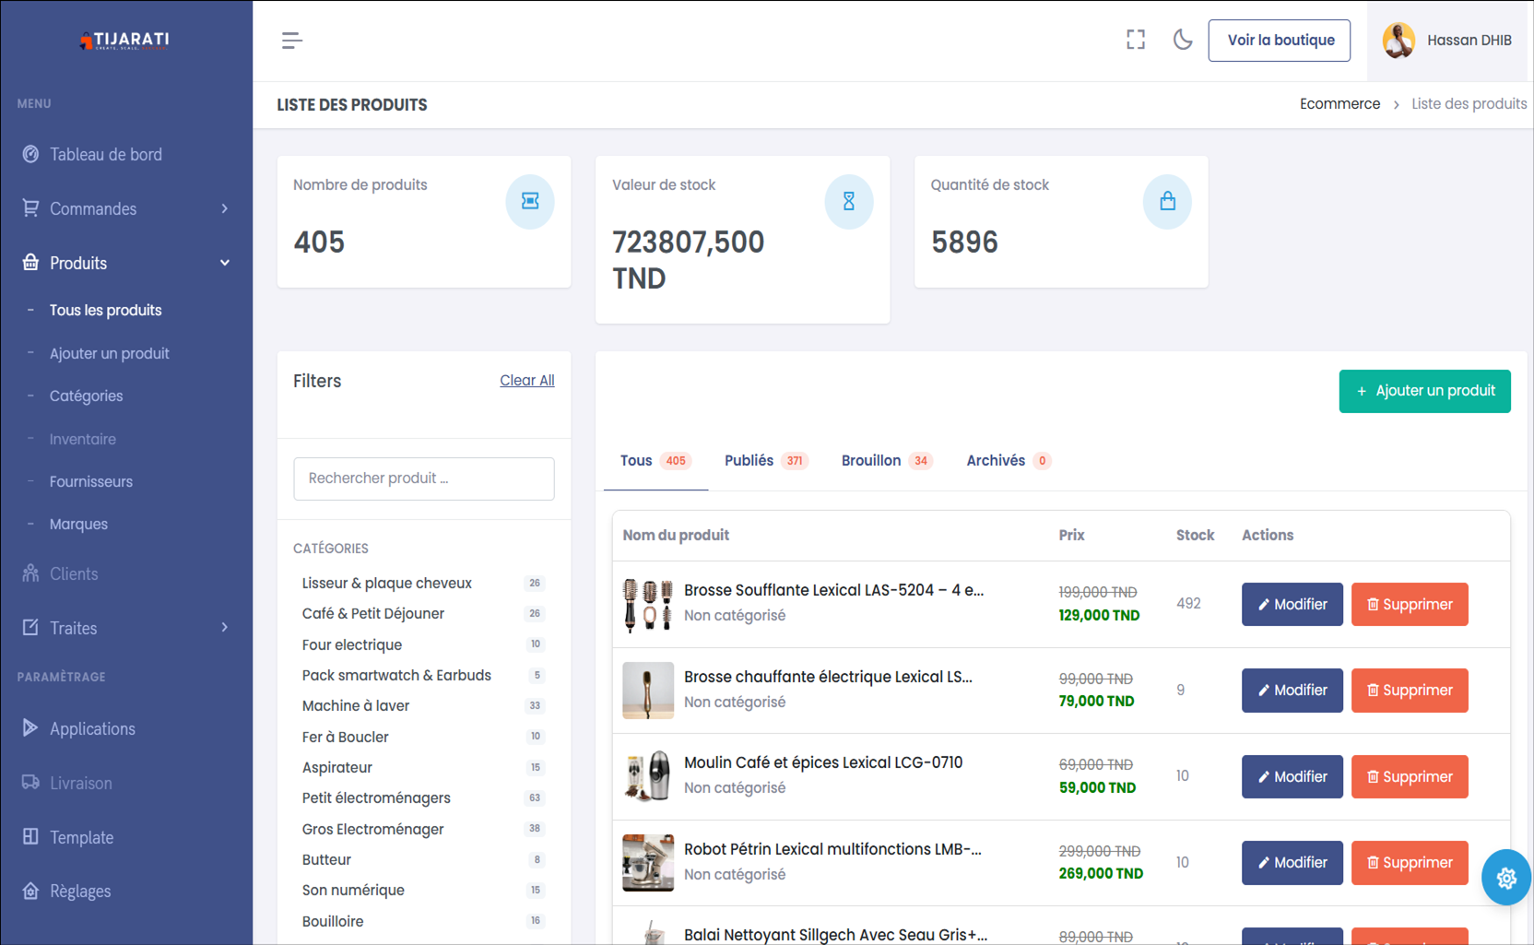Delete the Brosse Soufflante Lexical product

click(1410, 604)
